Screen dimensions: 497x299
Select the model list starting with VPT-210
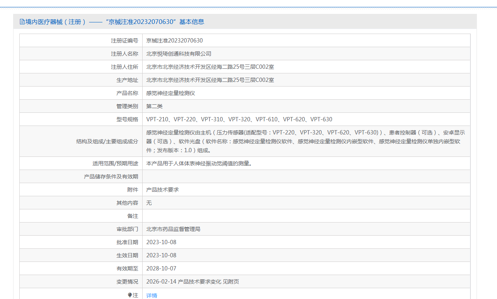239,119
